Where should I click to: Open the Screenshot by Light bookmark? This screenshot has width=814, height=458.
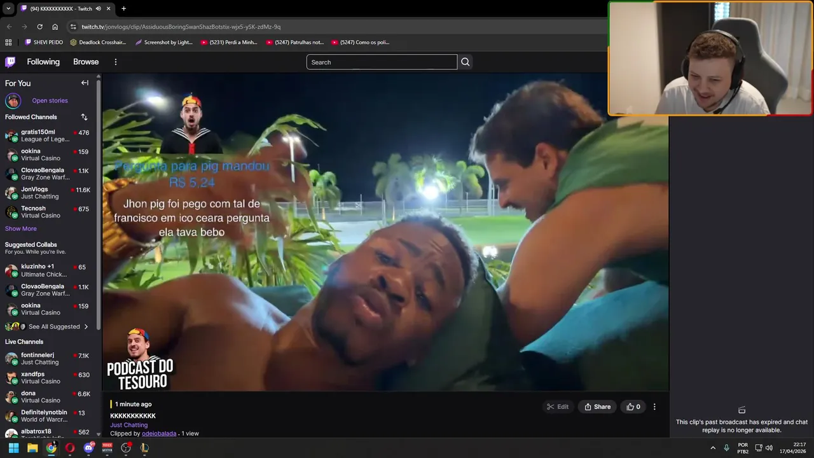point(164,42)
